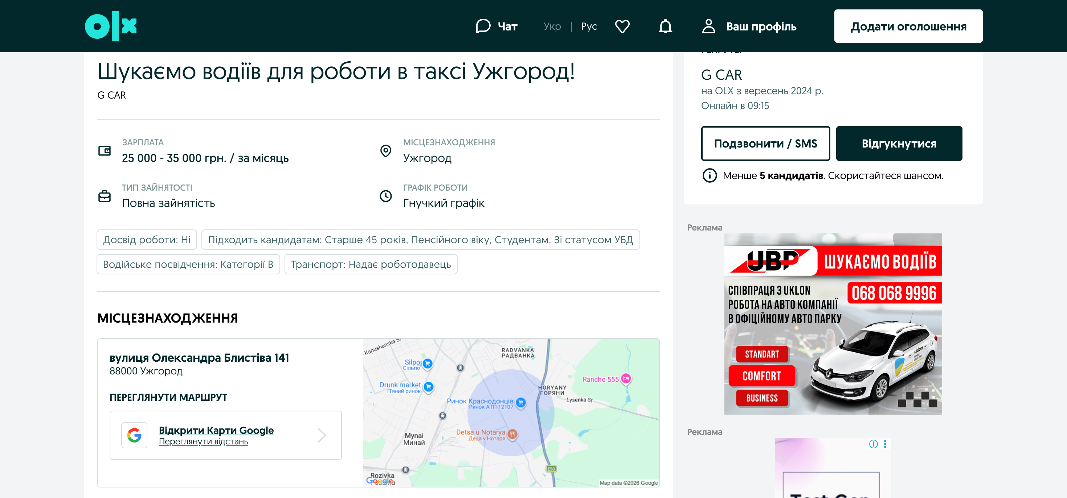Viewport: 1067px width, 498px height.
Task: Click the RADVANKA label on the map
Action: tap(518, 352)
